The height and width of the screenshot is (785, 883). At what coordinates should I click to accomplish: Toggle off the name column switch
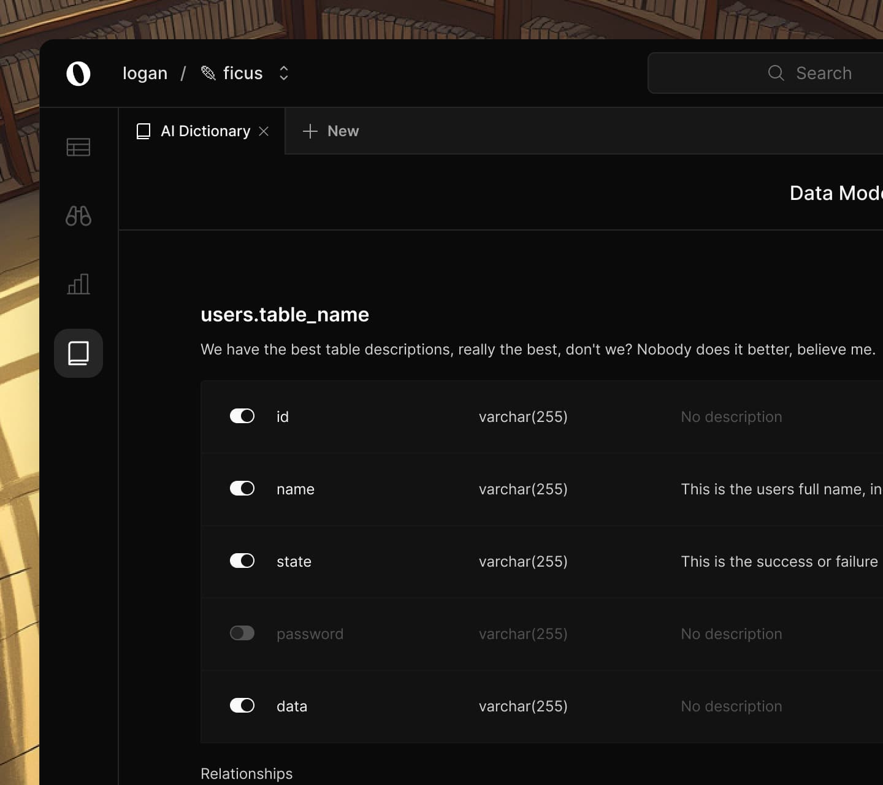pos(242,489)
